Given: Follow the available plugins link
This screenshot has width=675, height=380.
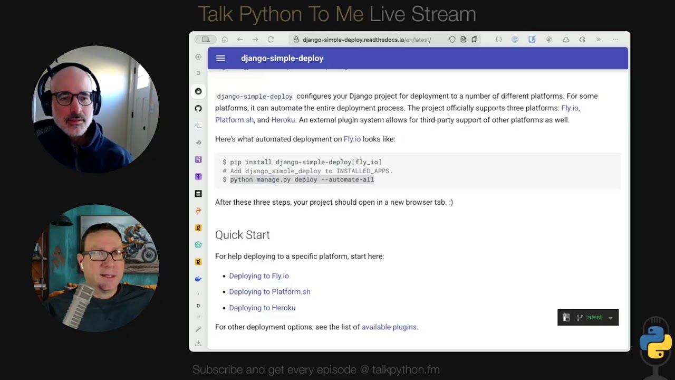Looking at the screenshot, I should pyautogui.click(x=389, y=327).
